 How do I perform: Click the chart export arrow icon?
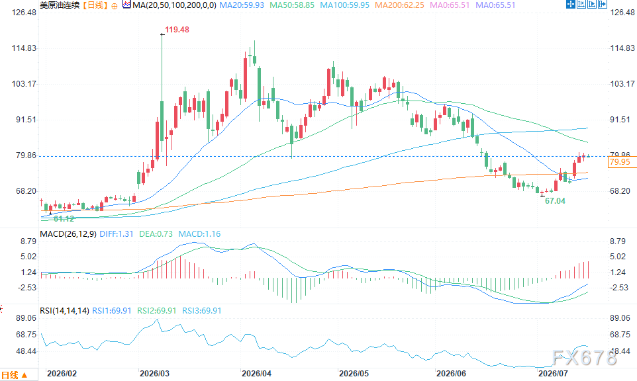click(x=603, y=4)
